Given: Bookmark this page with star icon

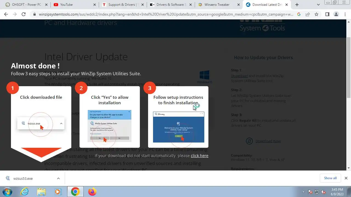Looking at the screenshot, I should (316, 15).
